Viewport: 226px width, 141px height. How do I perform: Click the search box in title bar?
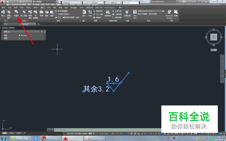pyautogui.click(x=164, y=2)
